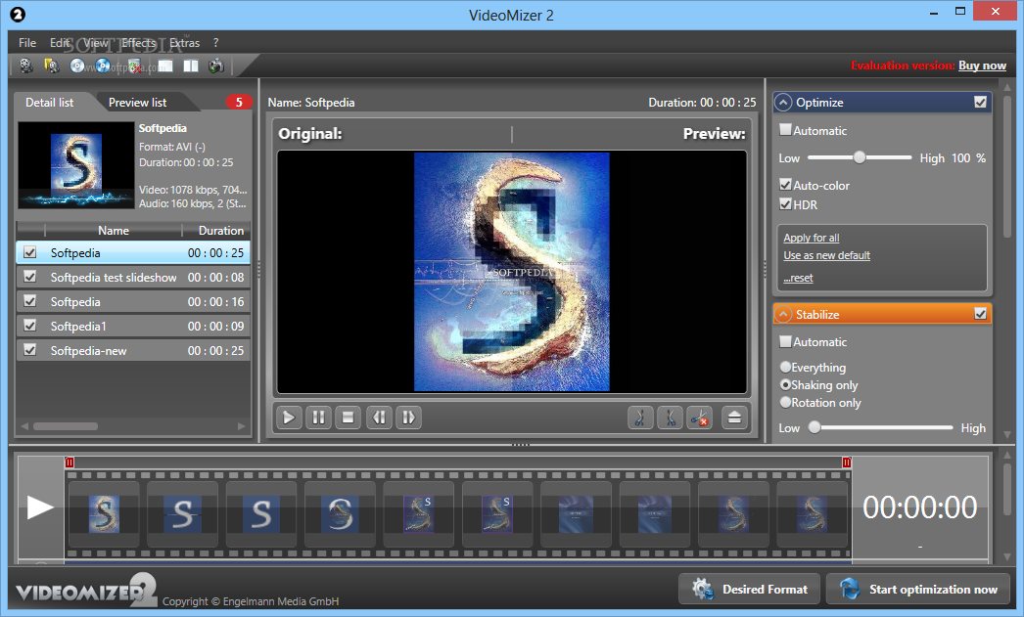Toggle the Optimize section enable checkbox
The height and width of the screenshot is (617, 1024).
(x=980, y=103)
